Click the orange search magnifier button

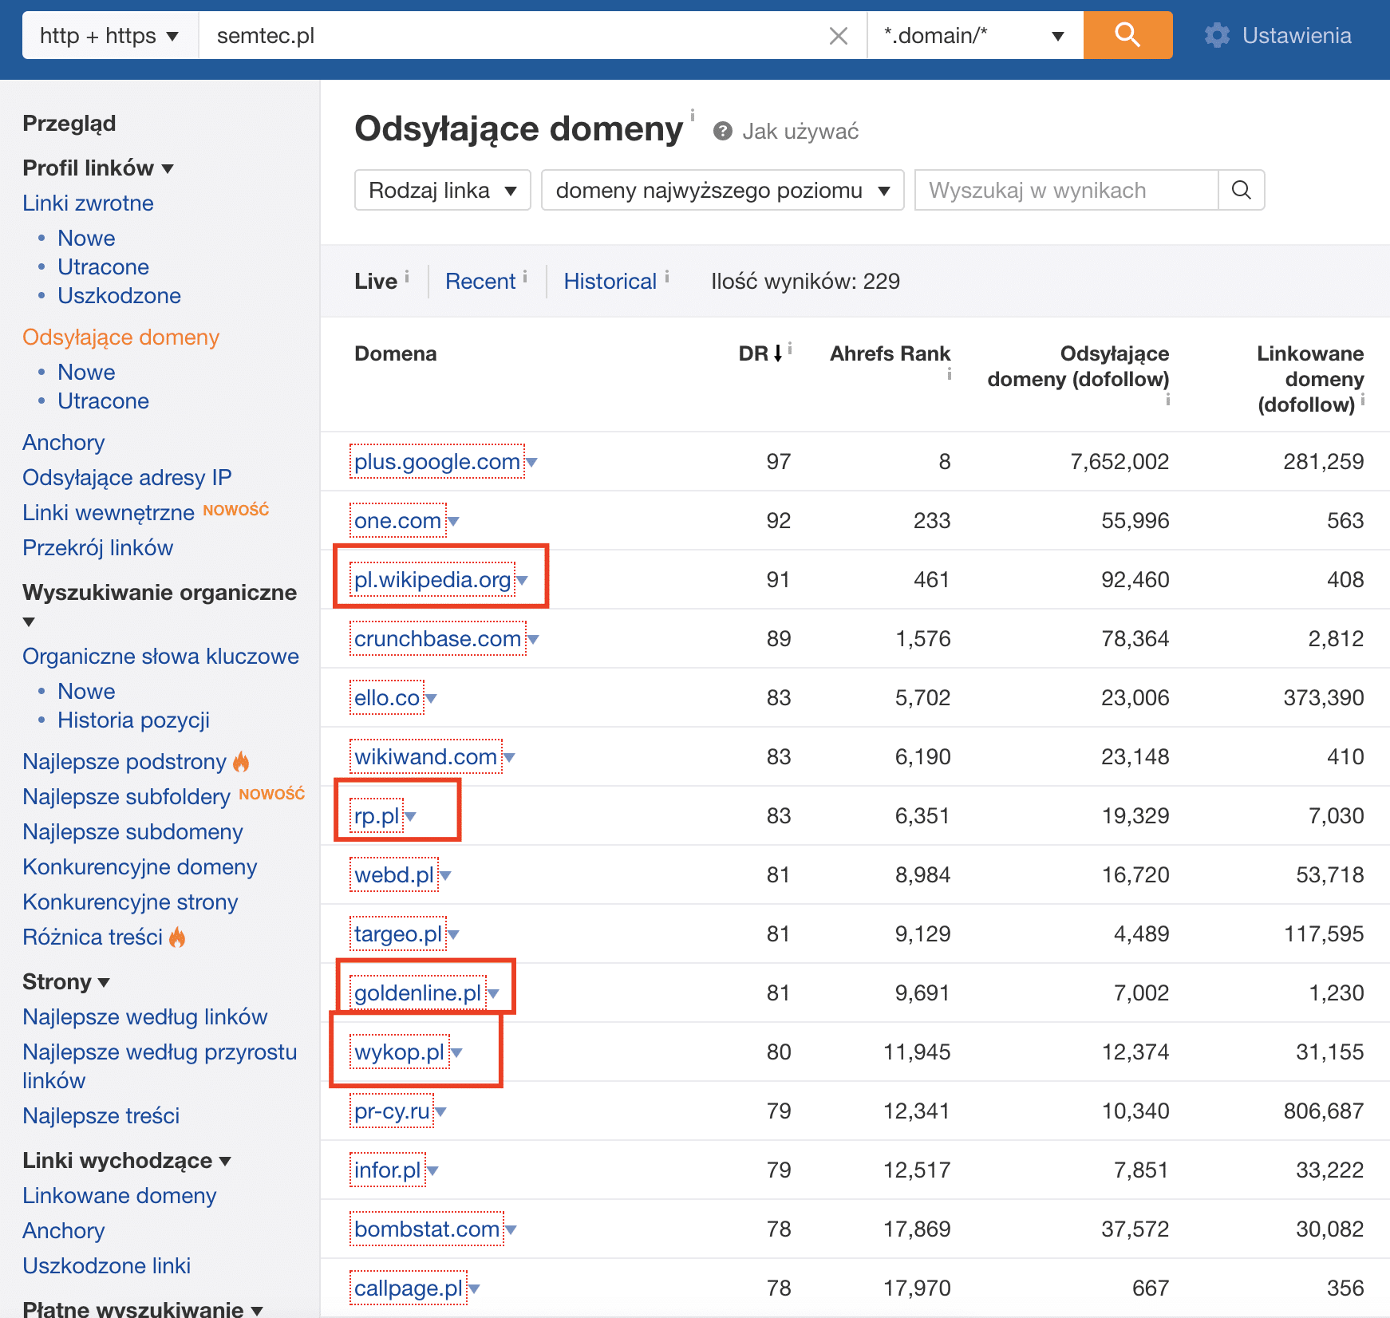click(1127, 35)
